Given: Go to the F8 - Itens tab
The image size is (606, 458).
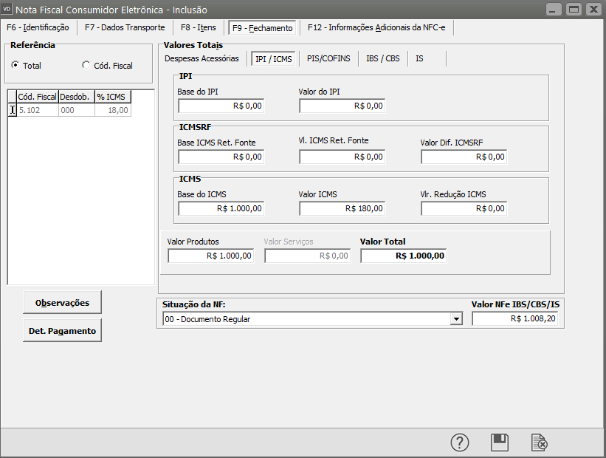Looking at the screenshot, I should [x=199, y=28].
